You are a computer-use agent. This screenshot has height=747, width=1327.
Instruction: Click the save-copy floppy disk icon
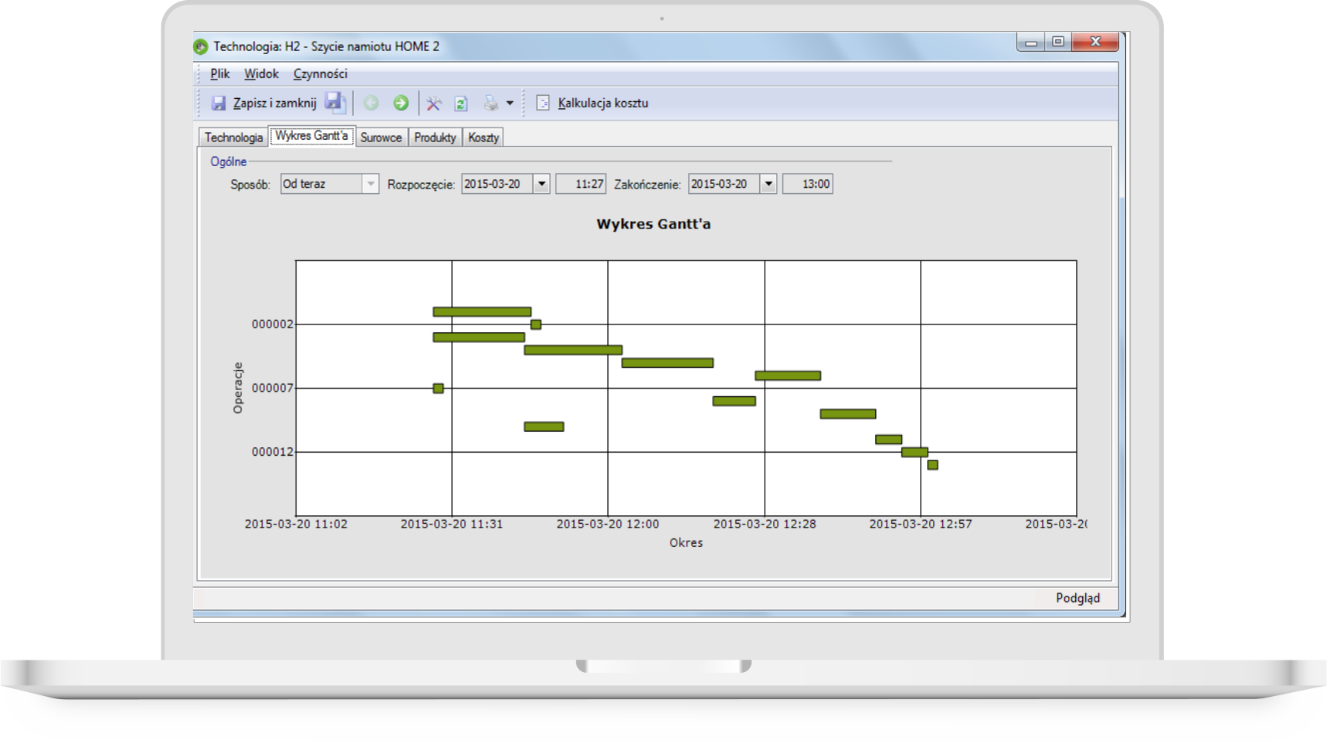334,102
